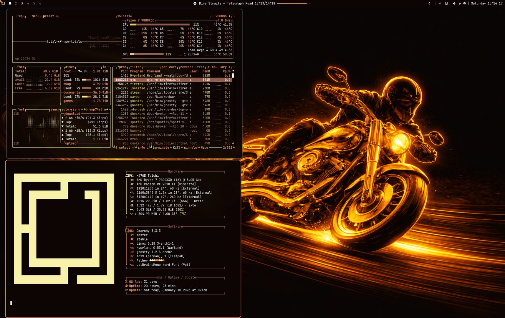
Task: Open the Bluetooth icon in the system tray
Action: (440, 4)
